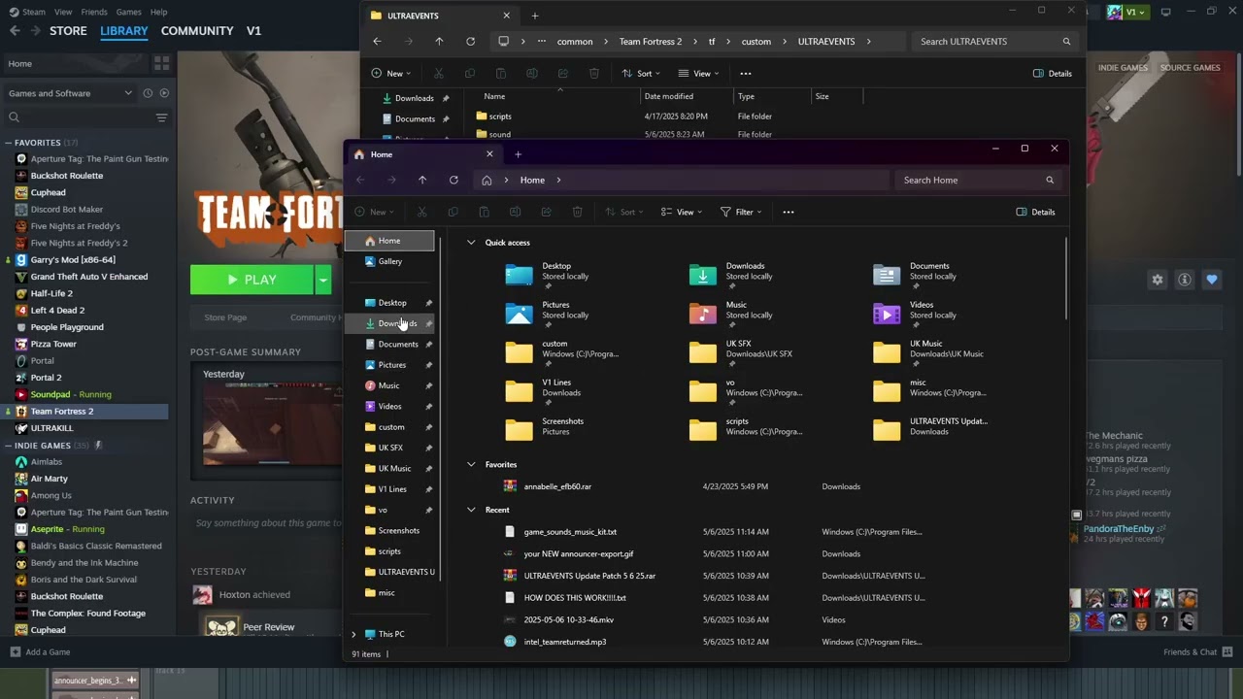Open the Games menu in Steam
1243x699 pixels.
point(128,12)
